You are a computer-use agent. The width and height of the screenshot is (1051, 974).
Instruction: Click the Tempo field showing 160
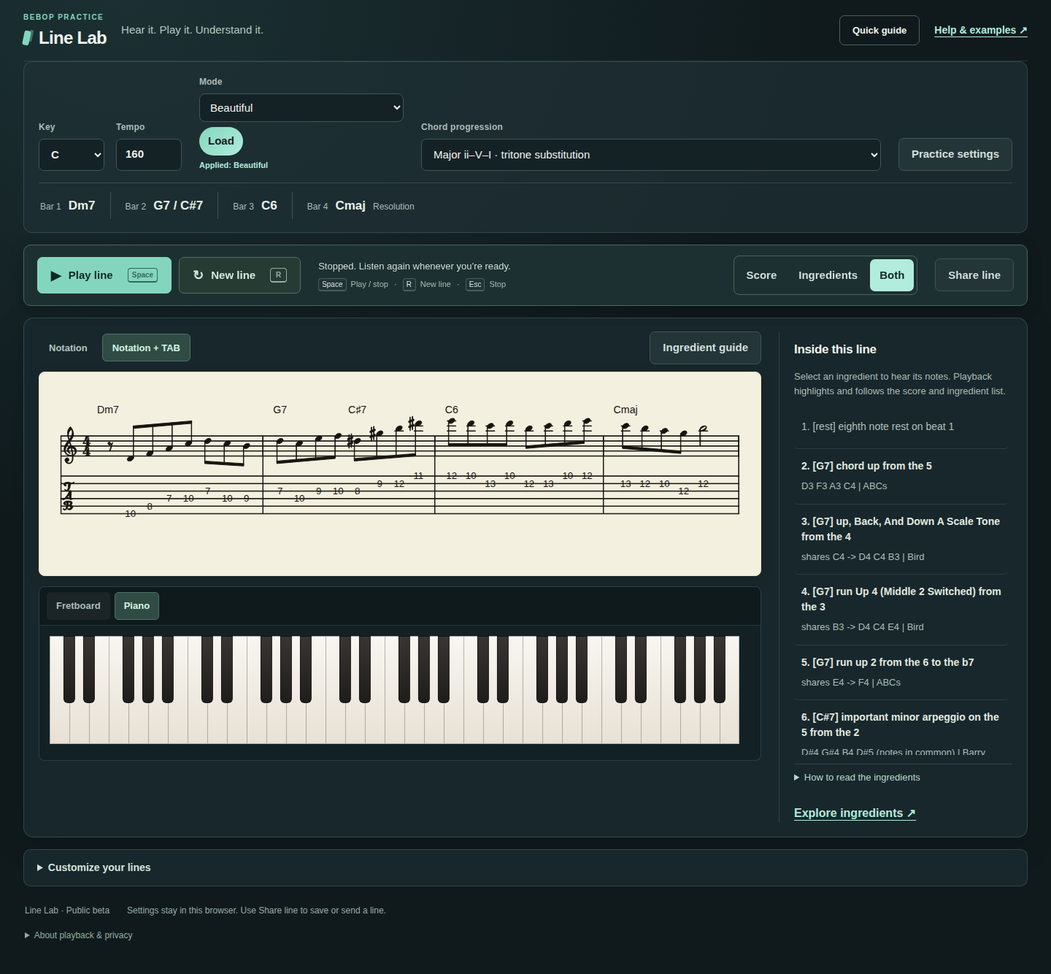149,155
